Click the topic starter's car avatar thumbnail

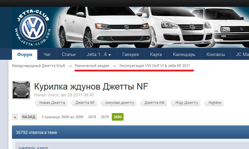coord(21,90)
